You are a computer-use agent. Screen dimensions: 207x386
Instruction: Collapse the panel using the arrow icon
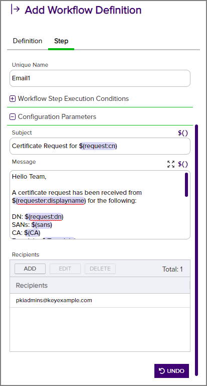tap(15, 10)
